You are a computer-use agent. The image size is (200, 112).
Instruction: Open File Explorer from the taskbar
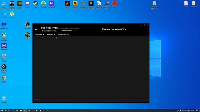coord(17,110)
